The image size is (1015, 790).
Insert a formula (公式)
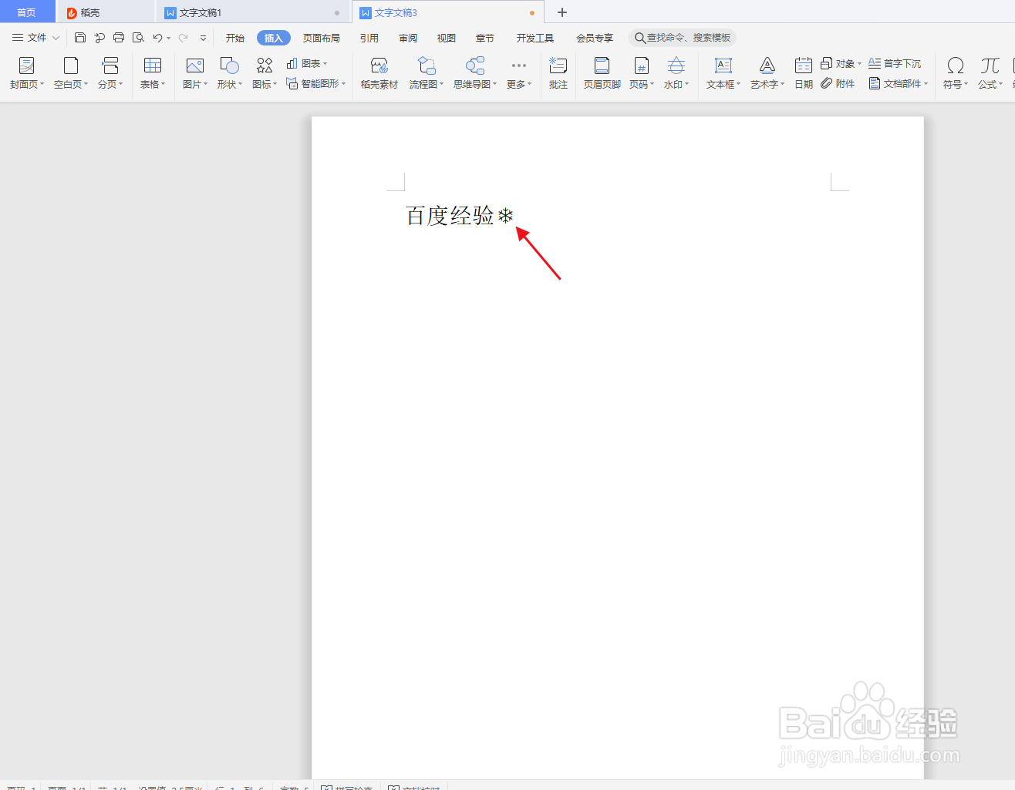coord(990,73)
